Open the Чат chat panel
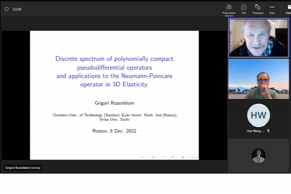This screenshot has width=291, height=194. click(x=243, y=9)
